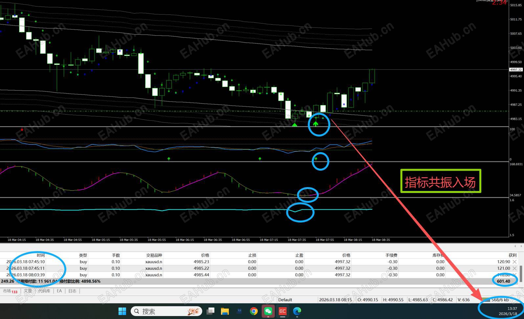This screenshot has height=319, width=524.
Task: Open the taskbar clock showing 13:37
Action: pyautogui.click(x=508, y=311)
